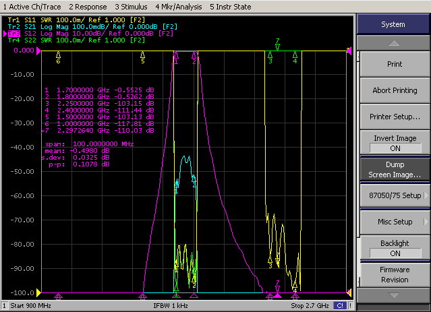Click marker 4 readout 2.4000000 GHz
431x312 pixels.
tap(99, 110)
